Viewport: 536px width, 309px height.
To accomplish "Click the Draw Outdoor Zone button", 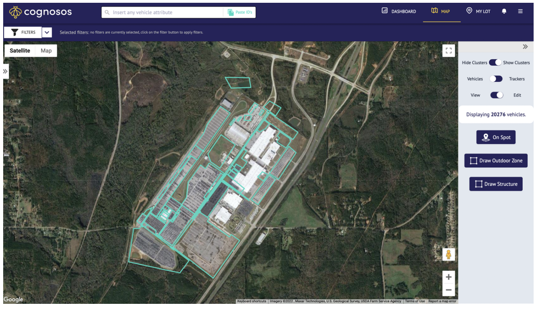I will pos(496,160).
